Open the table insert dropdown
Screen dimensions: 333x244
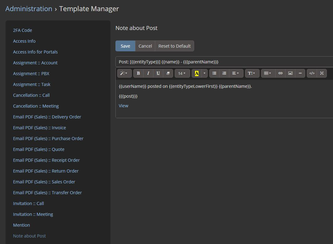coord(268,73)
